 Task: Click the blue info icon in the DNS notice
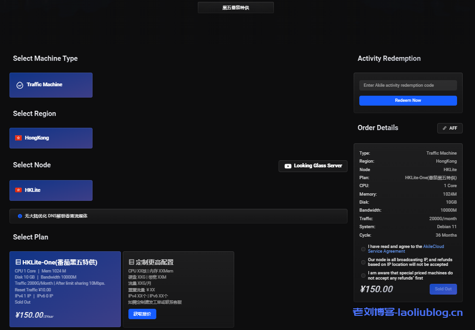[x=20, y=216]
